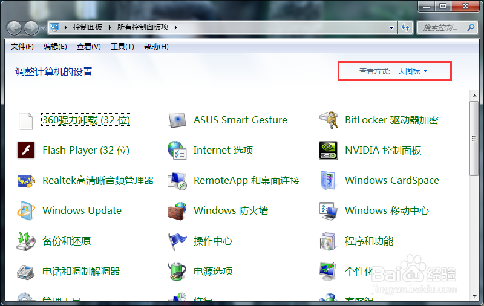Expand the arrow after 所有控制面板项 breadcrumb
Screen dimensions: 484x306
[175, 27]
